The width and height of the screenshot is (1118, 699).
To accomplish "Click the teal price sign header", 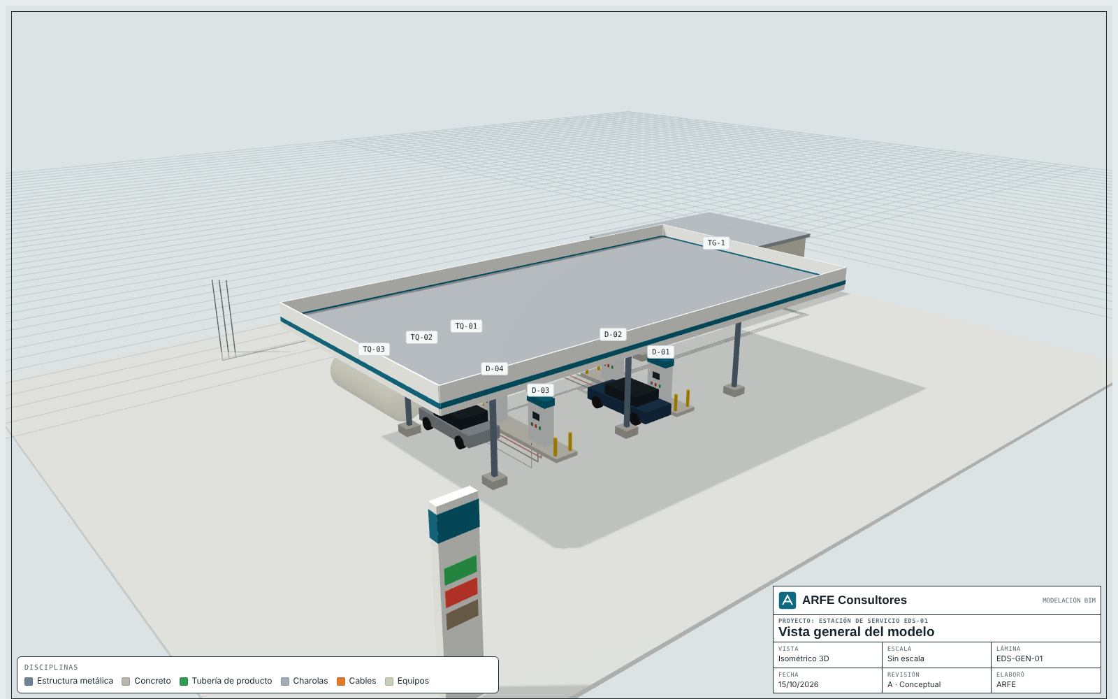I will [454, 521].
